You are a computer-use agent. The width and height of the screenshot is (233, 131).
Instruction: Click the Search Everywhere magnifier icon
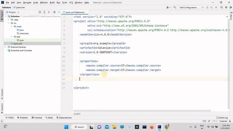pyautogui.click(x=222, y=7)
